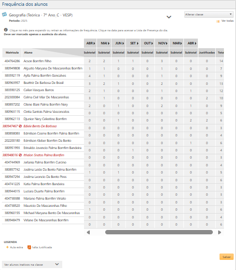Expand first ABR month column

(x=91, y=43)
